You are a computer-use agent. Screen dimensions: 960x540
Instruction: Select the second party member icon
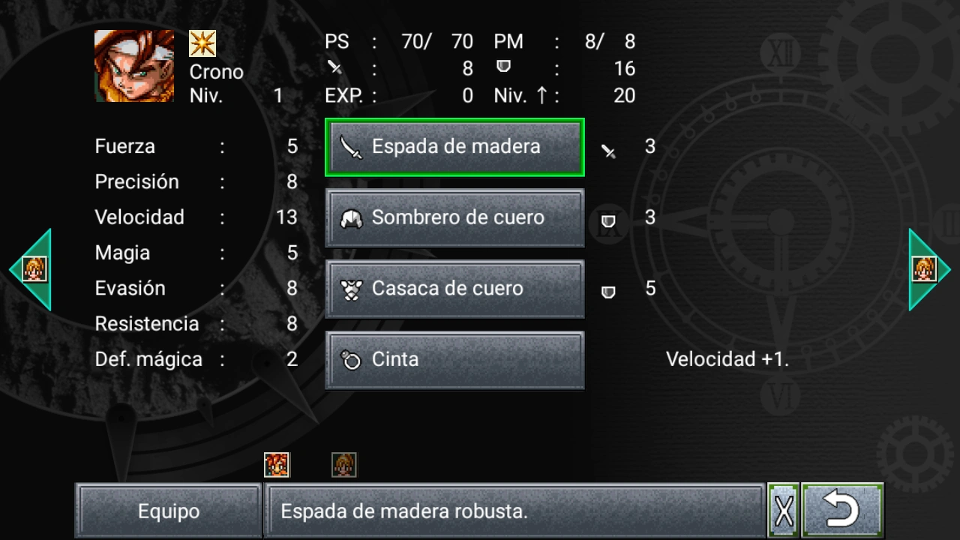click(344, 465)
